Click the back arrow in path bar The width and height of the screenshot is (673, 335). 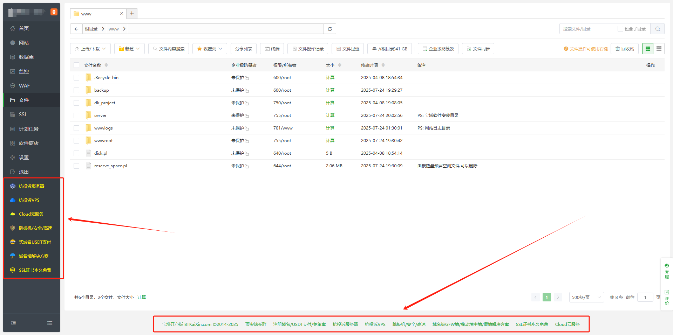click(x=76, y=29)
